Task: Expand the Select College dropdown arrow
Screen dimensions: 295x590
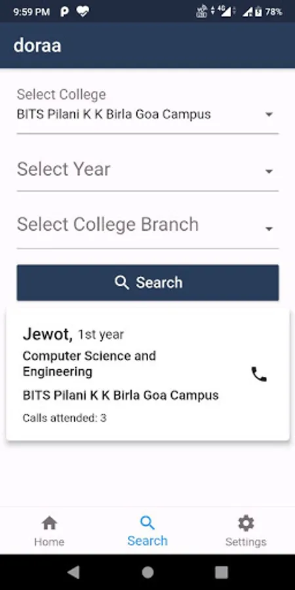Action: (269, 114)
